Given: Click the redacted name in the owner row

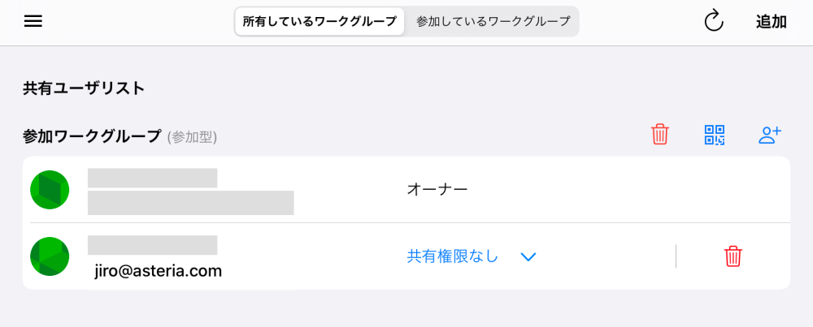Looking at the screenshot, I should 152,179.
